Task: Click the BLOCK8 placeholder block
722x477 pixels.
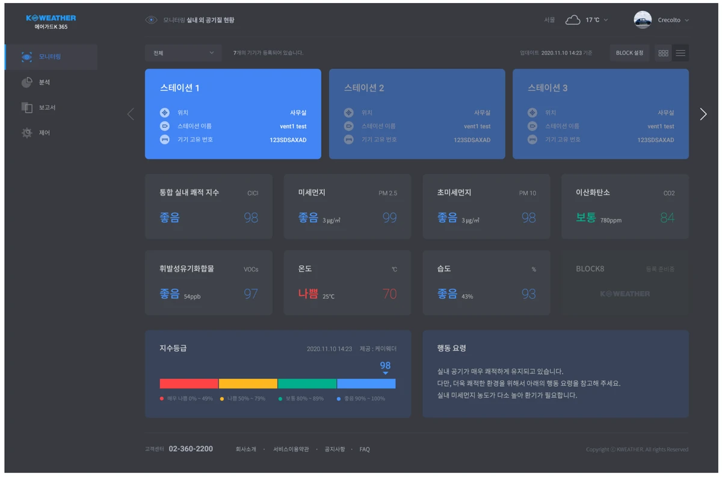Action: tap(625, 283)
